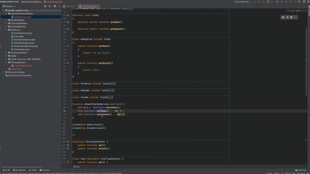Screen dimensions: 310x174
Task: Expand the External Libraries node
Action: click(3, 72)
